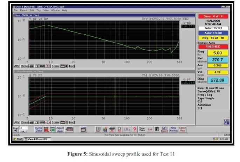Click the P toolbar icon
Image resolution: width=240 pixels, height=162 pixels.
(x=157, y=130)
